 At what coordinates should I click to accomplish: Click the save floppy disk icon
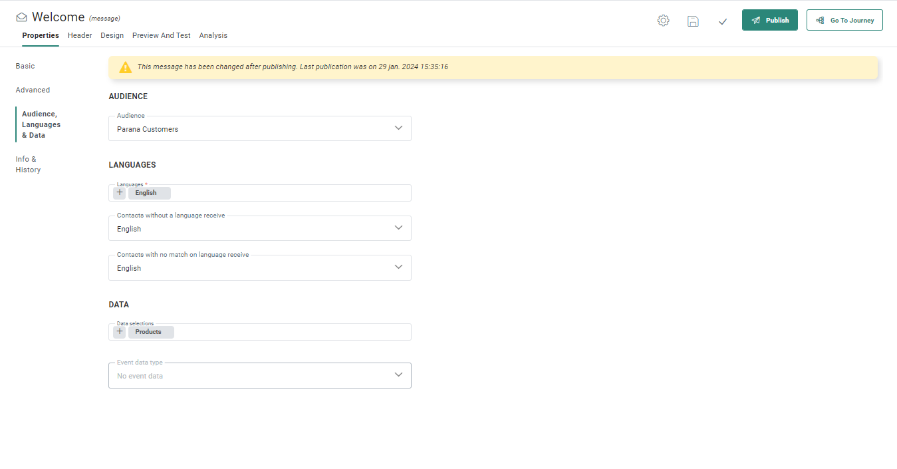coord(693,21)
